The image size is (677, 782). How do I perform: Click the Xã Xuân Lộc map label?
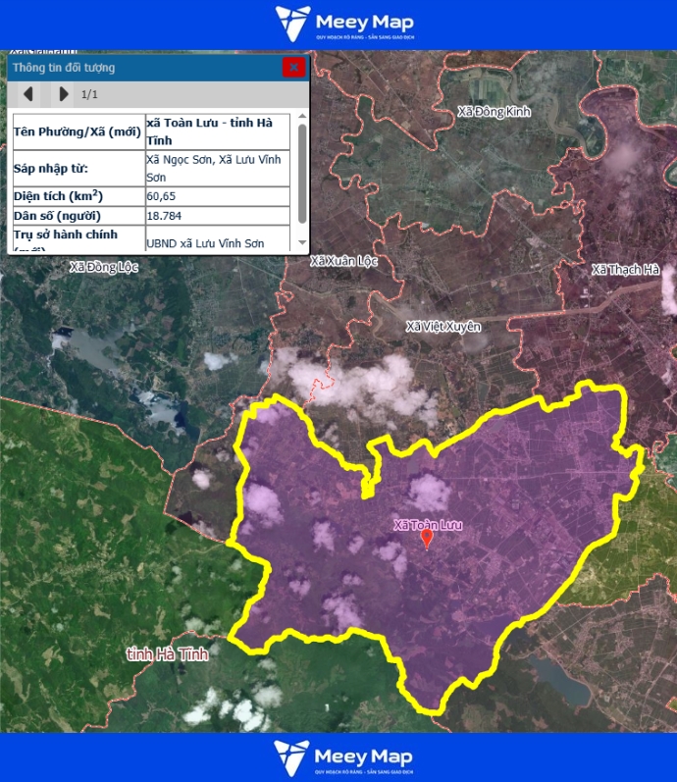click(x=343, y=261)
